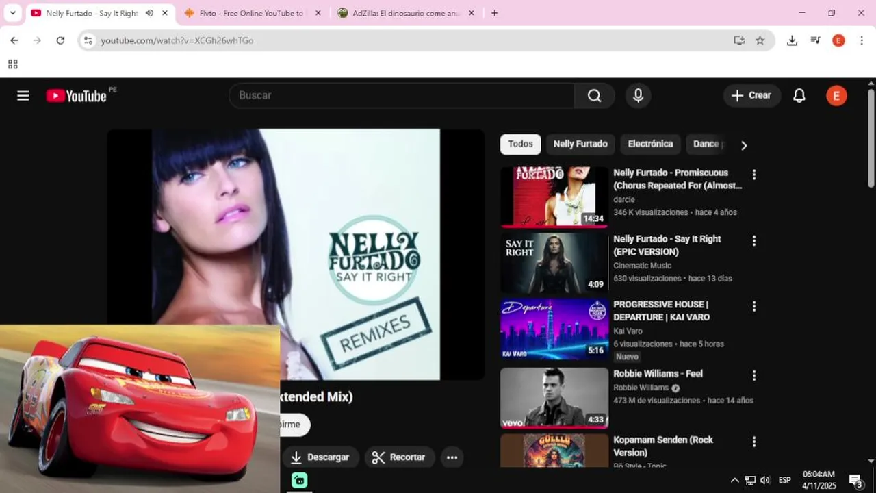
Task: Click the address bar URL
Action: tap(177, 40)
